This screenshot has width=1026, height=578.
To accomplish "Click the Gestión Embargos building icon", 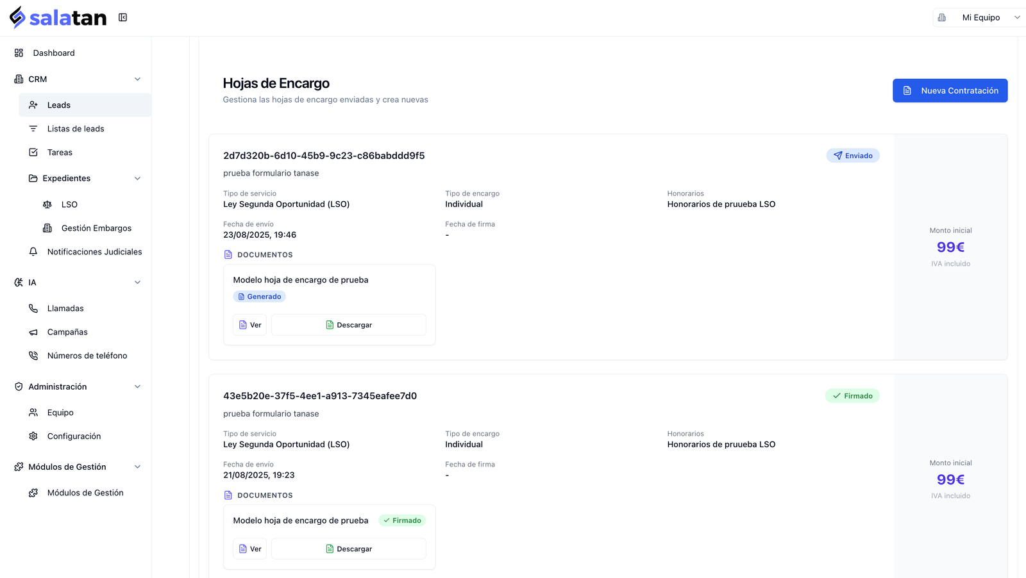I will (47, 228).
